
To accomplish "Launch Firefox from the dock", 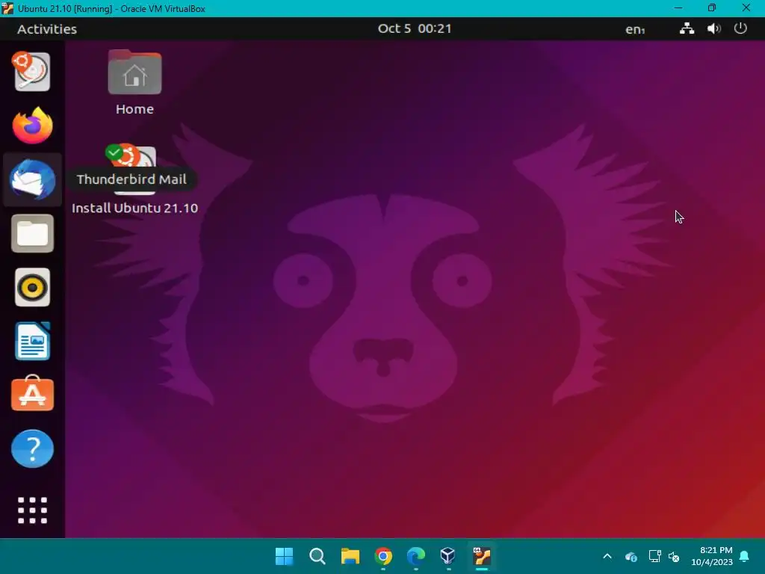I will [32, 126].
